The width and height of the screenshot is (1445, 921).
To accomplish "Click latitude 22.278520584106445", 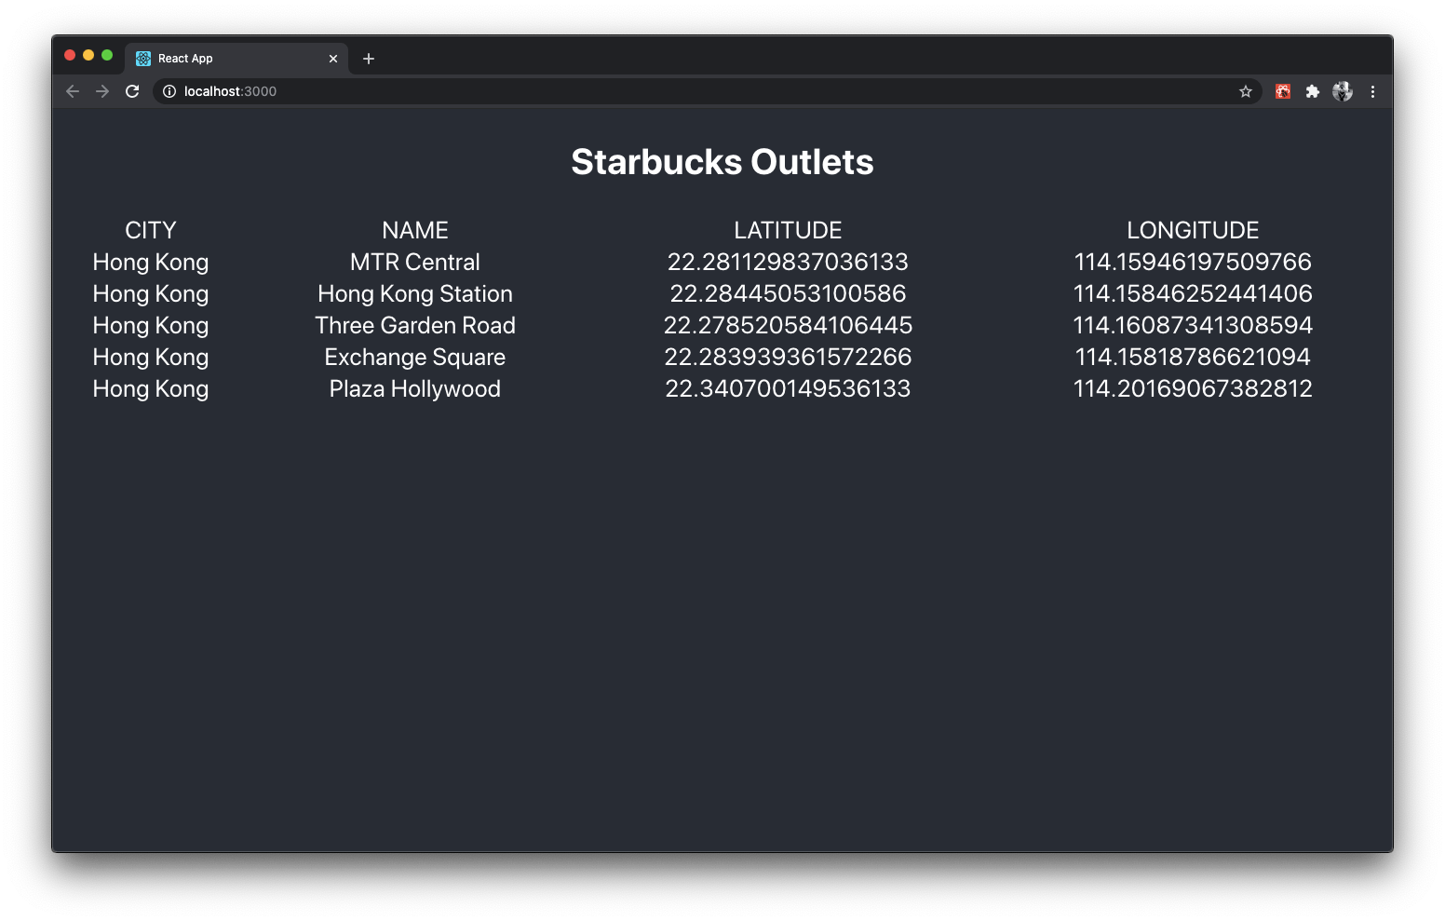I will pos(788,325).
